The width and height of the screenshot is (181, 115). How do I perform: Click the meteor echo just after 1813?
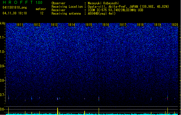(58, 99)
